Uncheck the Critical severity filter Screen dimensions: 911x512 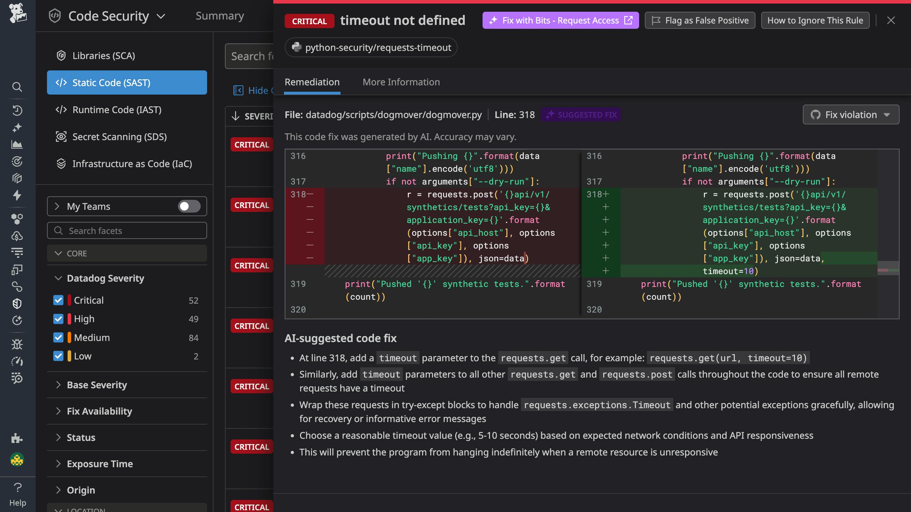pyautogui.click(x=59, y=300)
